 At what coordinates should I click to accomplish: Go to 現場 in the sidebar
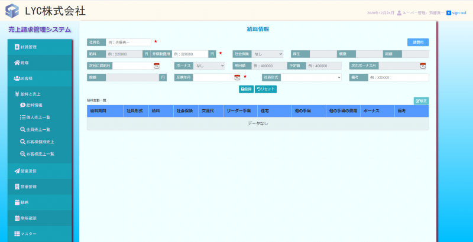[40, 62]
